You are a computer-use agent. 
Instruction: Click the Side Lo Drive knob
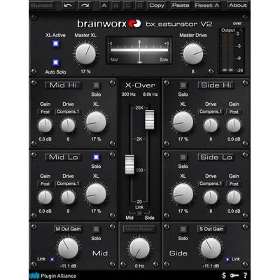[x=211, y=197]
